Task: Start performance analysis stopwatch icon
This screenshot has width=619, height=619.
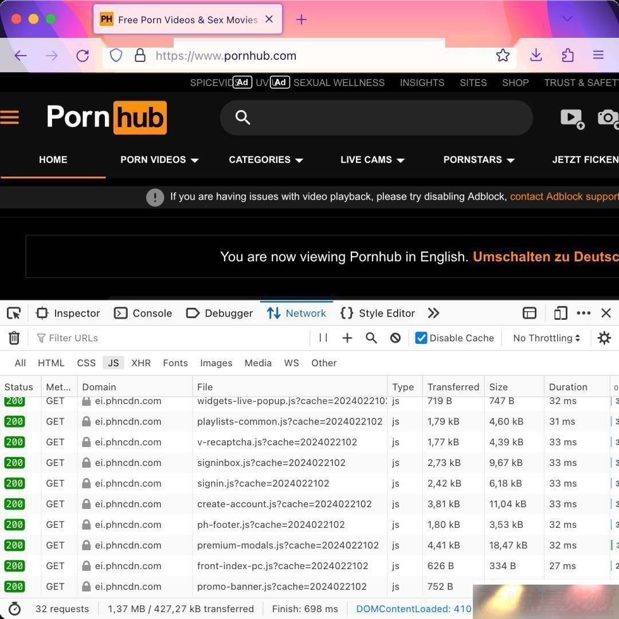Action: [14, 608]
